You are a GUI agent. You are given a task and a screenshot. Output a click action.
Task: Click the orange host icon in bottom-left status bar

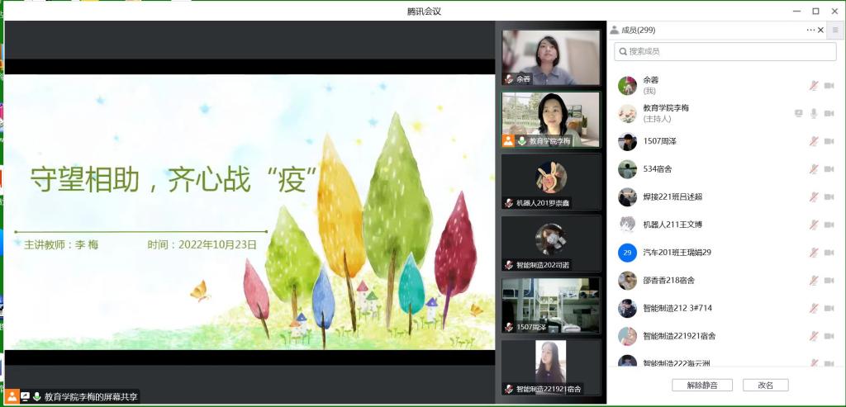coord(12,397)
